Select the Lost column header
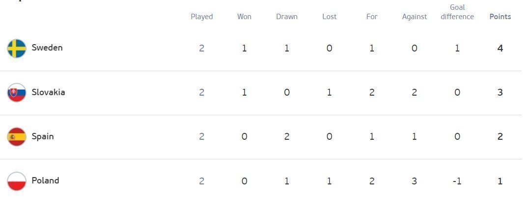Viewport: 528px width, 206px height. (x=330, y=17)
